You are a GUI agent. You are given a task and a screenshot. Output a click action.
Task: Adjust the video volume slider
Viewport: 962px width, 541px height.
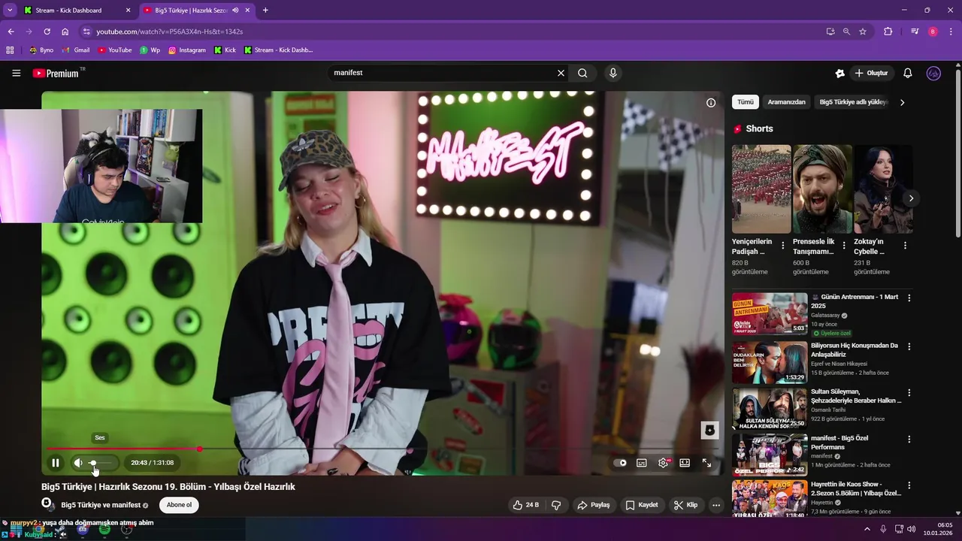[101, 463]
